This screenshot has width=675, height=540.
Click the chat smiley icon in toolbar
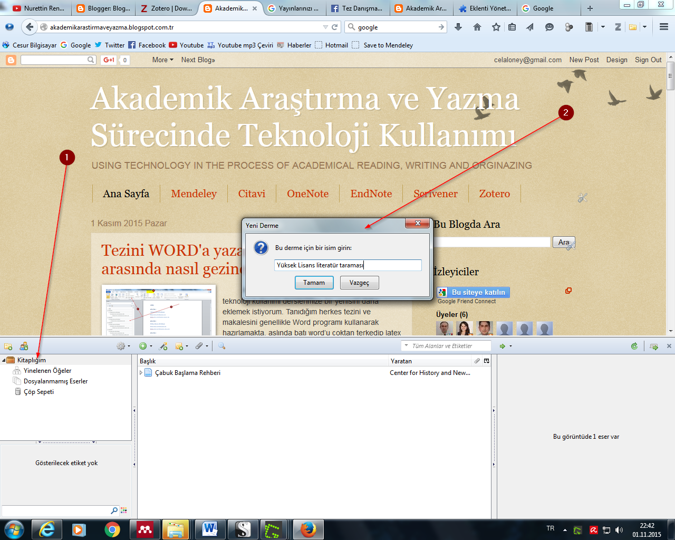(549, 27)
